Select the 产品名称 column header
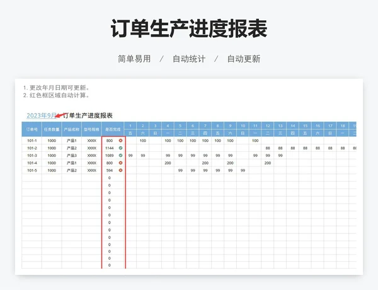The image size is (378, 290). point(72,129)
